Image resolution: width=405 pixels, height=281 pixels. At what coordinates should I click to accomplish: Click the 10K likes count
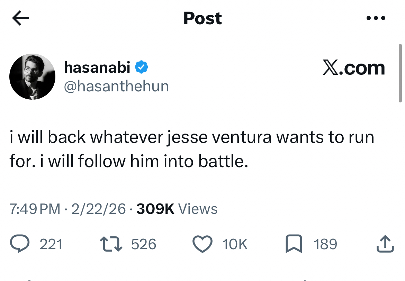click(x=235, y=244)
